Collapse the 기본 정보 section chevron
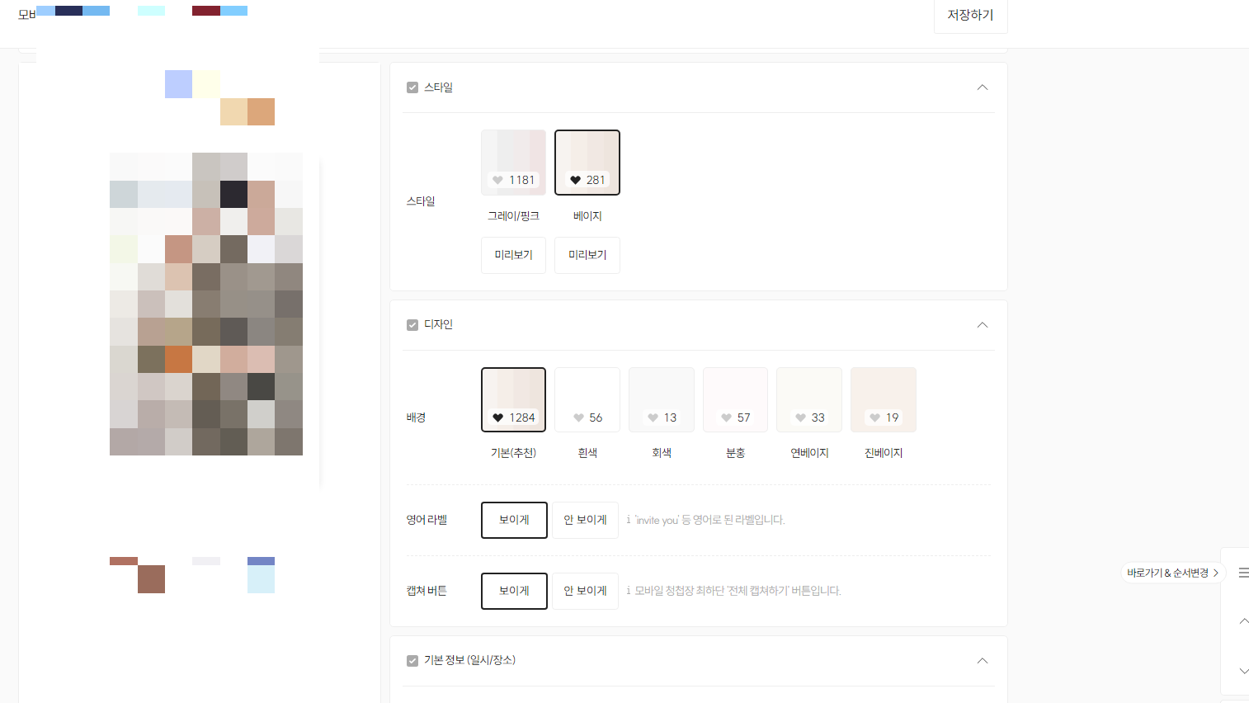This screenshot has width=1249, height=703. click(983, 661)
